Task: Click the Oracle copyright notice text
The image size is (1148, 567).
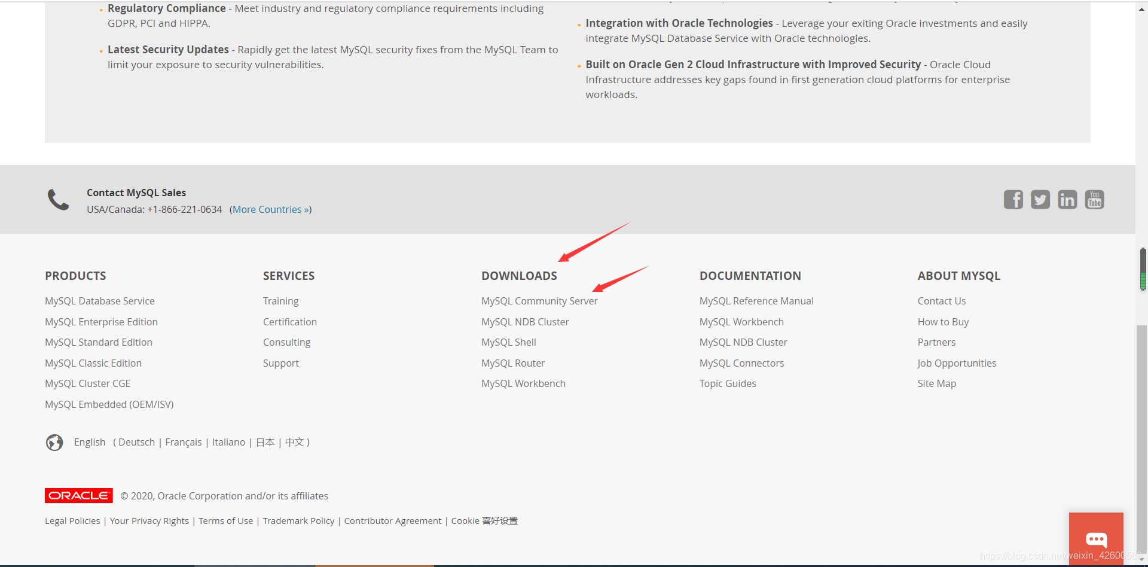Action: tap(224, 496)
